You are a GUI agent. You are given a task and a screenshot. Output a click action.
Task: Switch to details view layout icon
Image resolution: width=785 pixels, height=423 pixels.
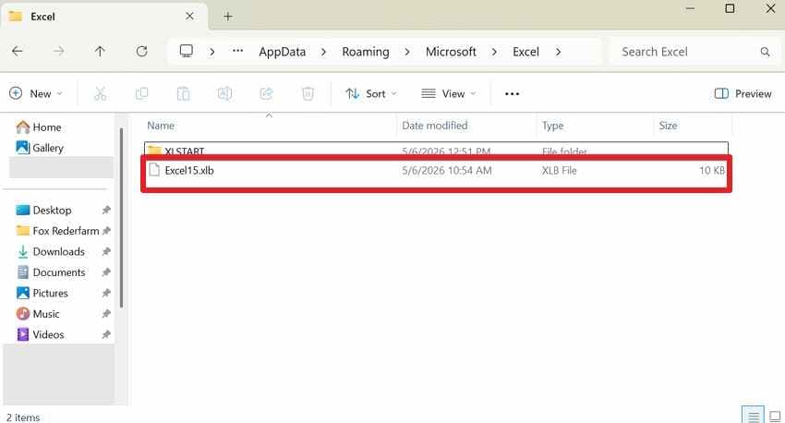pyautogui.click(x=753, y=416)
